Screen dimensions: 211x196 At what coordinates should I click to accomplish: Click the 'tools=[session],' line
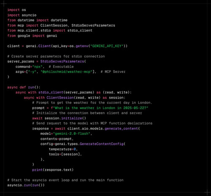pos(65,154)
